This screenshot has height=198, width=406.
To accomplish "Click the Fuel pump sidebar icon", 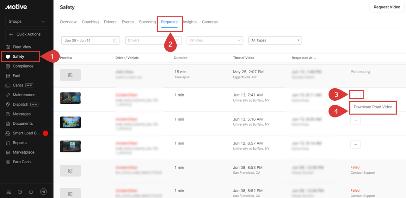I will pyautogui.click(x=8, y=76).
